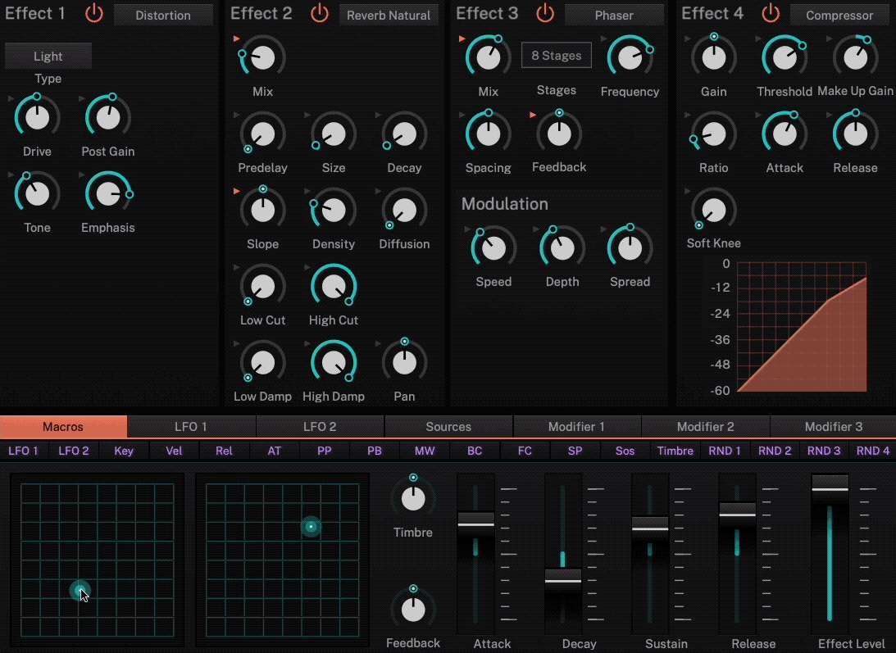The height and width of the screenshot is (653, 896).
Task: Click the Diffusion knob
Action: tap(405, 210)
